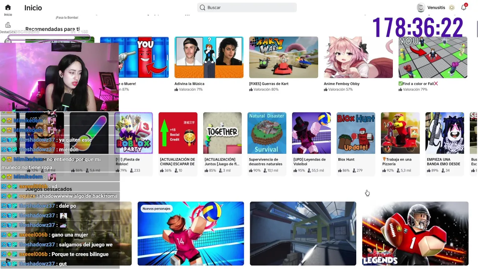Click the EMPIEZA UNA BANDA EMO title

coord(444,162)
